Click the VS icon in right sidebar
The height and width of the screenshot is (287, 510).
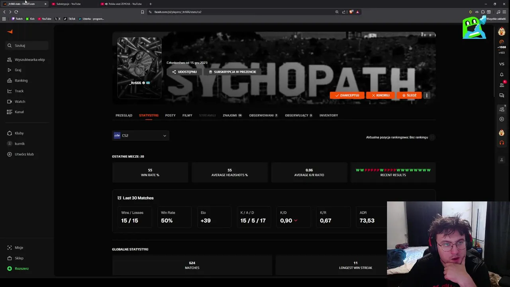pyautogui.click(x=502, y=64)
